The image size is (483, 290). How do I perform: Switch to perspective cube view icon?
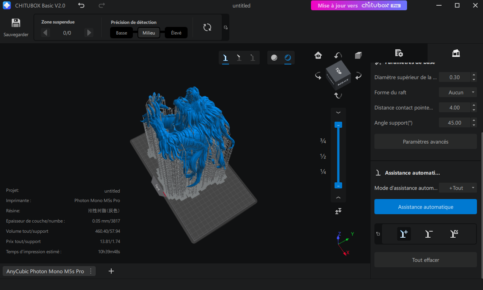point(358,56)
